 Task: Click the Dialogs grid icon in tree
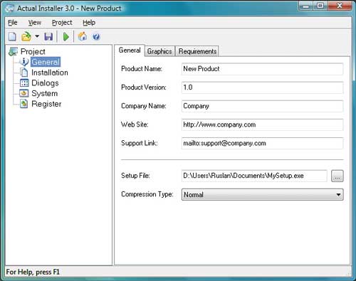[24, 83]
